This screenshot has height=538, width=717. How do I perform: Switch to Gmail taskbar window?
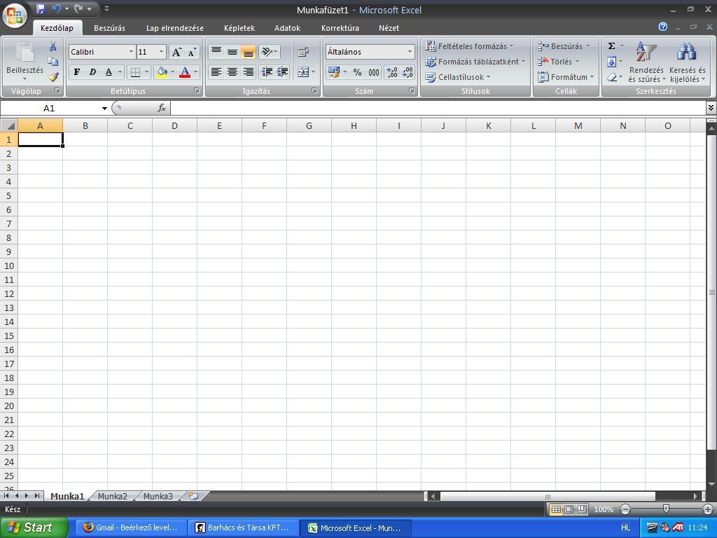[x=131, y=527]
